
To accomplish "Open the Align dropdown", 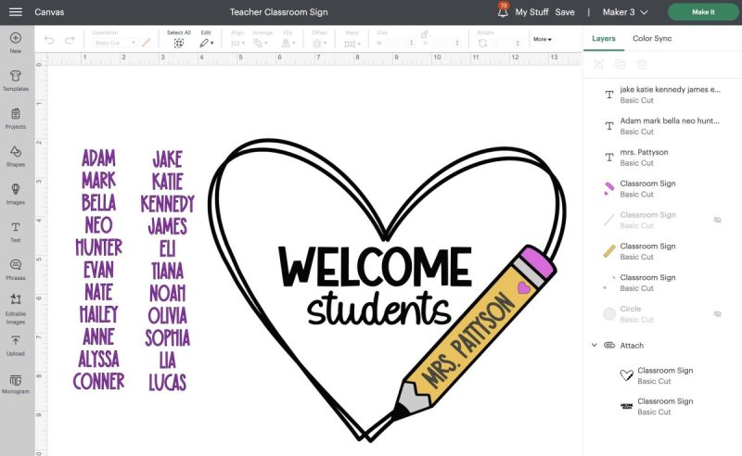I will pyautogui.click(x=237, y=43).
